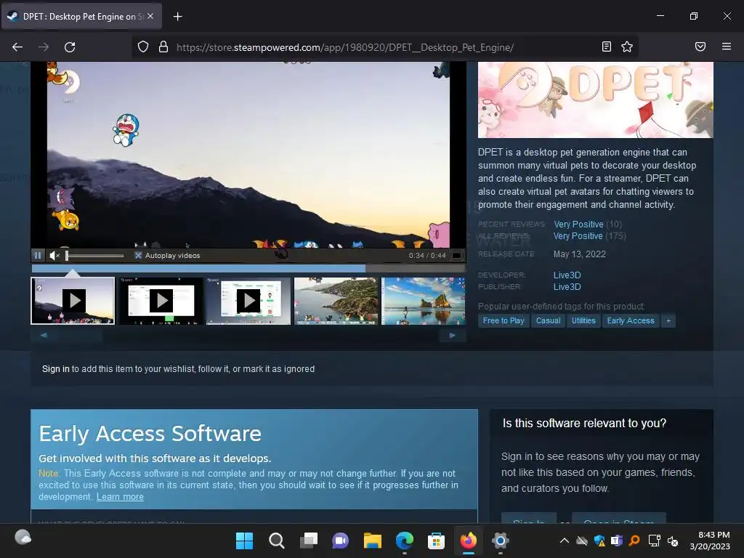Viewport: 744px width, 558px height.
Task: Open taskbar Search
Action: click(276, 541)
